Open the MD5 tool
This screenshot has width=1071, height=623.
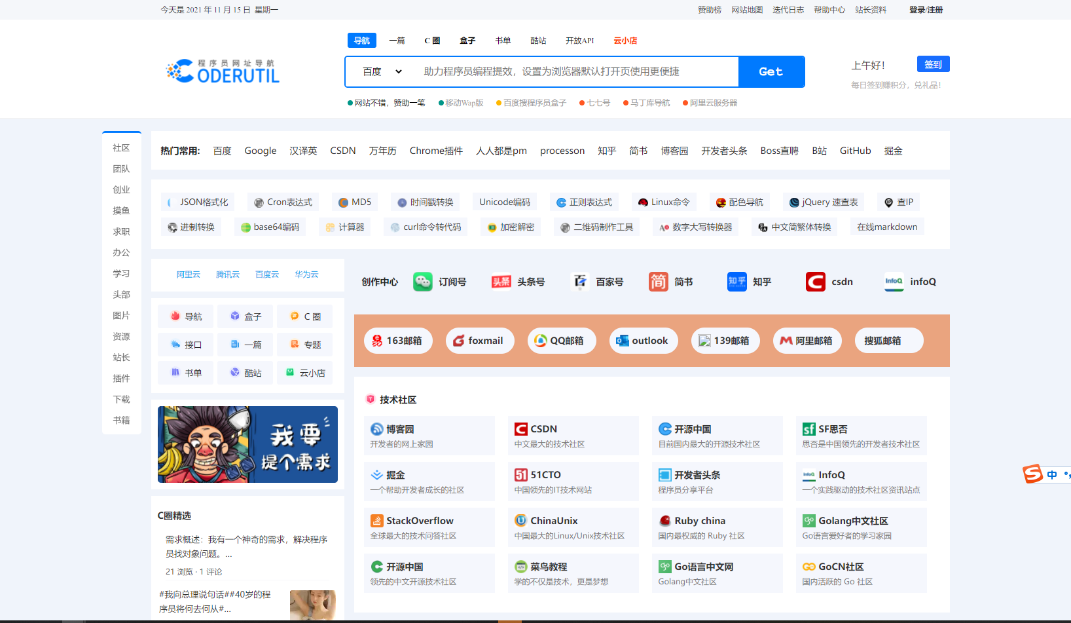pyautogui.click(x=354, y=202)
